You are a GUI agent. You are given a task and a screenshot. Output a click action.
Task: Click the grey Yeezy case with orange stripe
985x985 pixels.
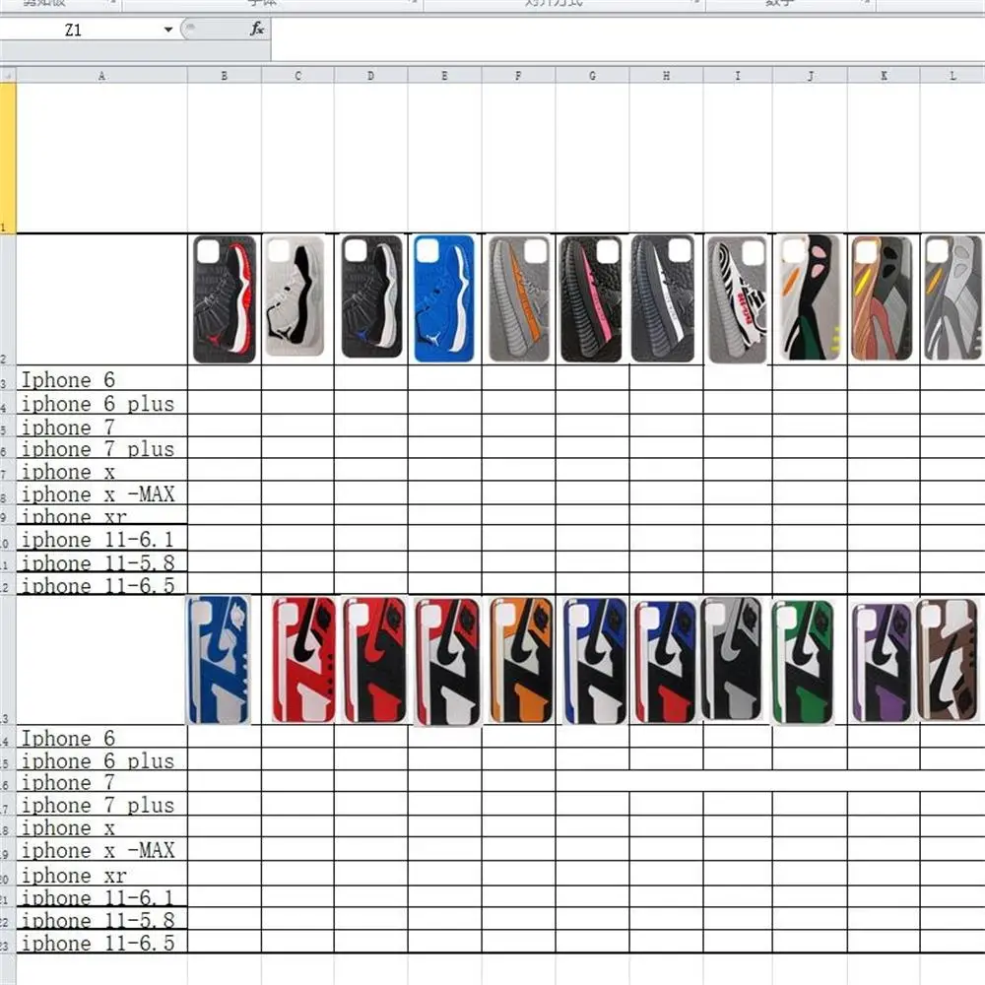click(x=519, y=299)
